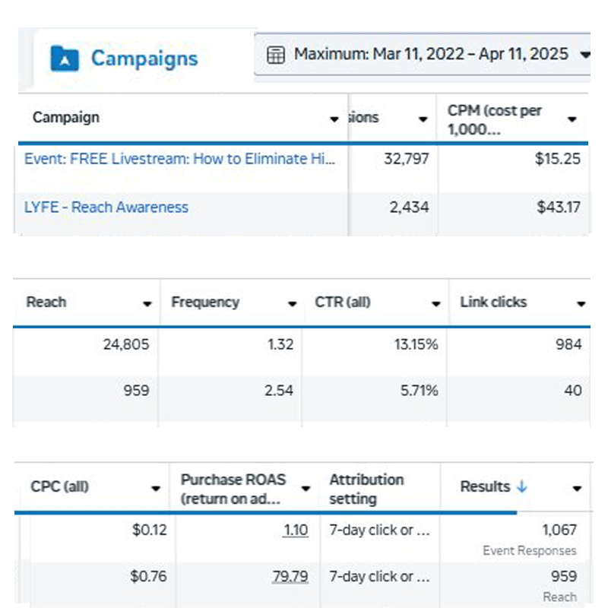Expand the Reach column options arrow
608x608 pixels.
147,304
